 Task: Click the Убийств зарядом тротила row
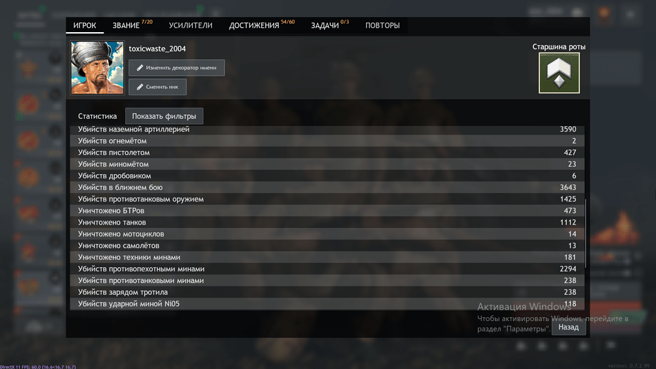click(x=327, y=292)
